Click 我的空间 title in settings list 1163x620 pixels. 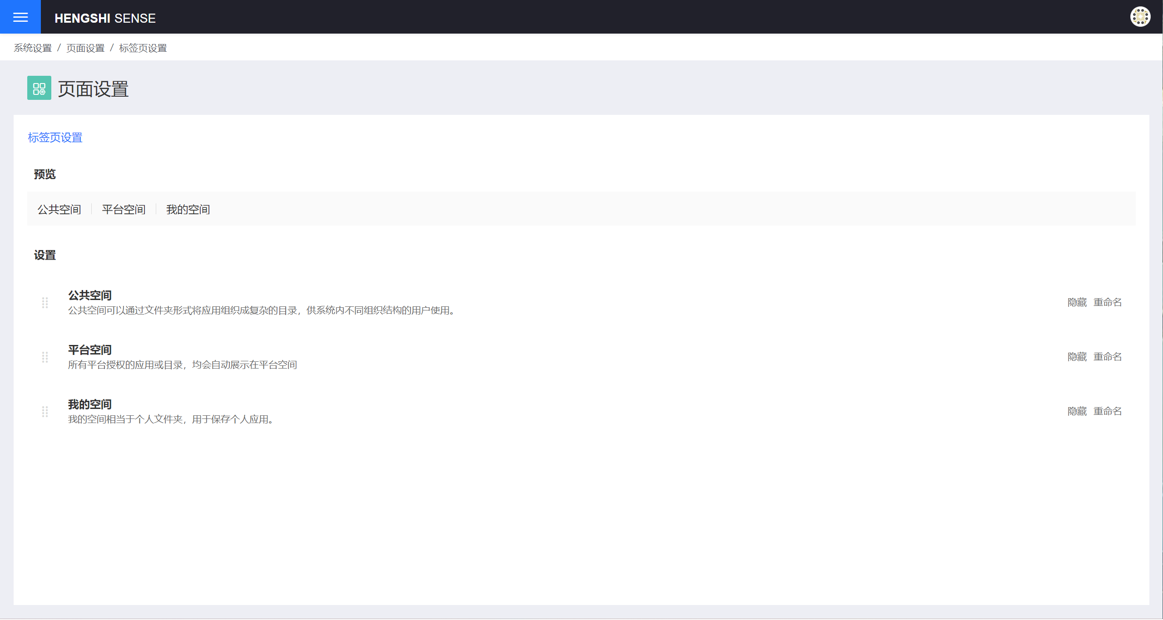coord(90,404)
